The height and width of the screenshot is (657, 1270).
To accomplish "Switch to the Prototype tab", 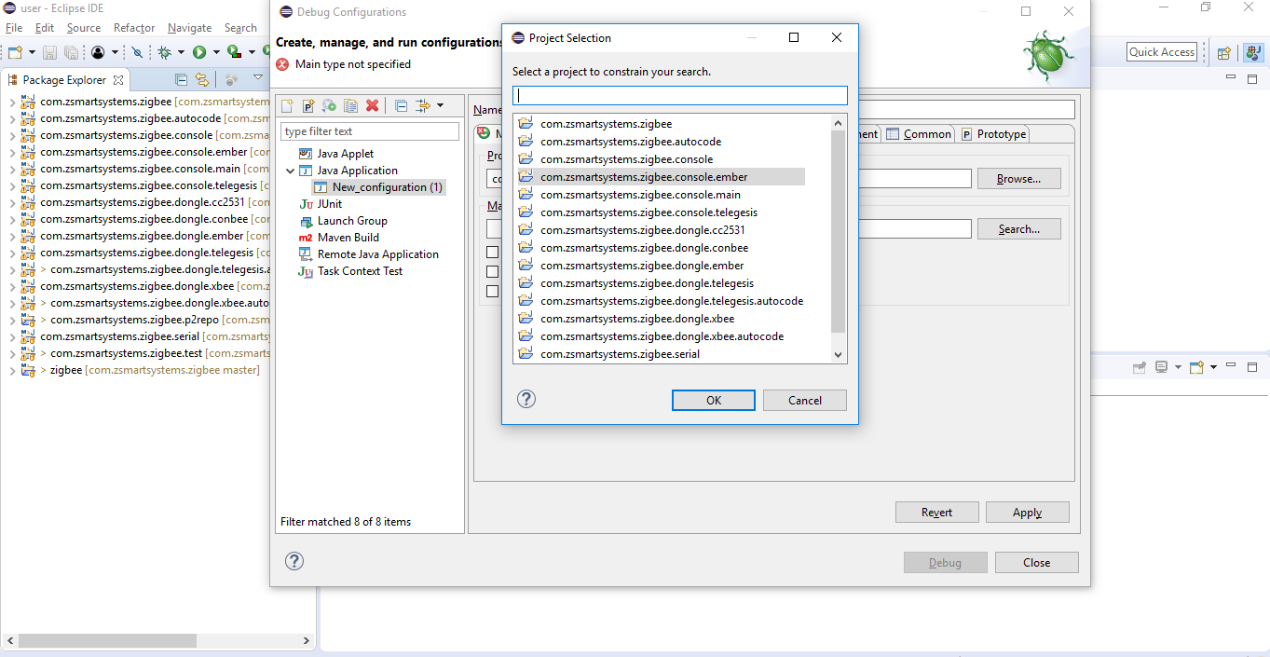I will (994, 134).
